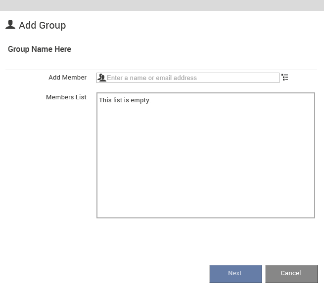
Task: Click the "Add Group" dialog title text
Action: [x=43, y=25]
